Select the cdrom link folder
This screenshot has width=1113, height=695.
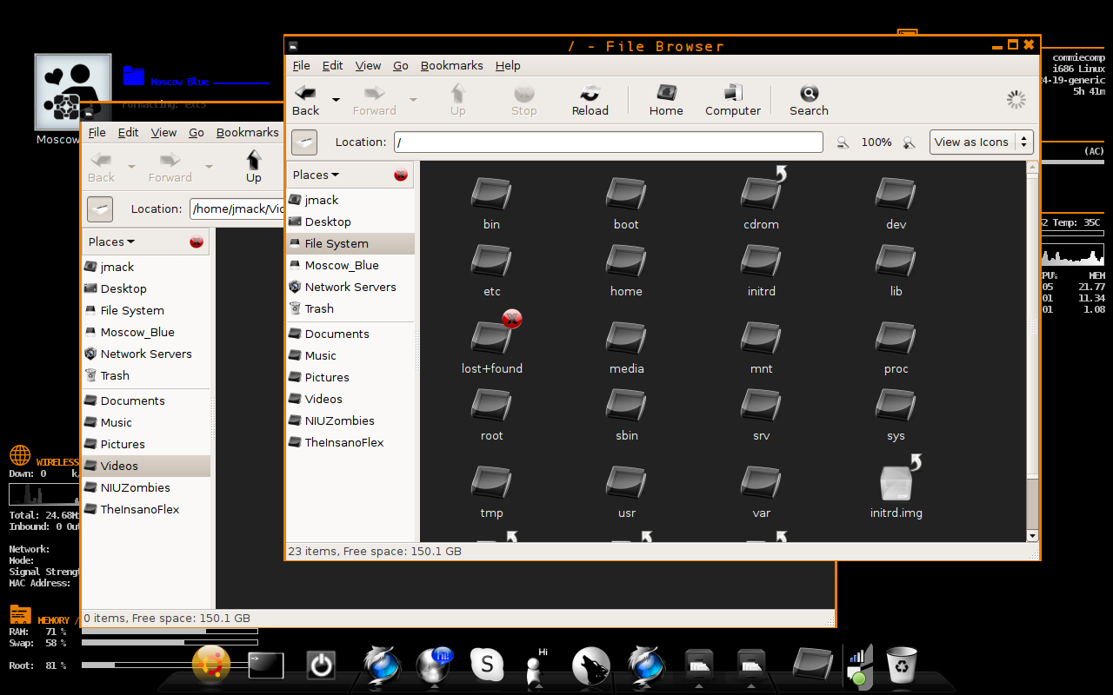click(761, 194)
